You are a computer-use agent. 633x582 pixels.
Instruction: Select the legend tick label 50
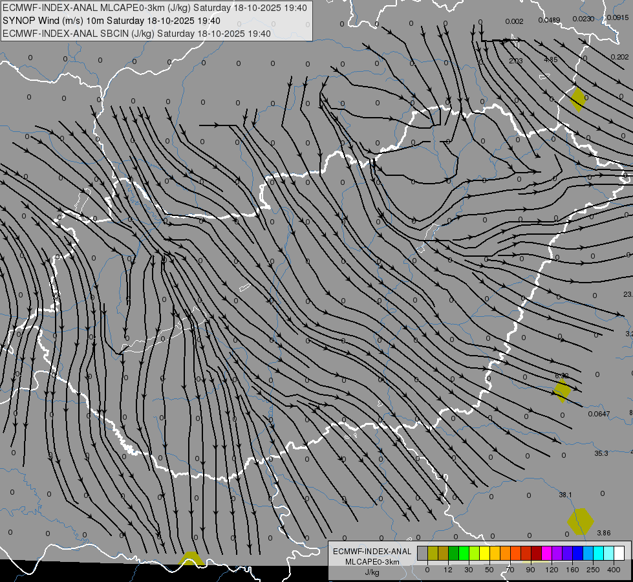(489, 570)
